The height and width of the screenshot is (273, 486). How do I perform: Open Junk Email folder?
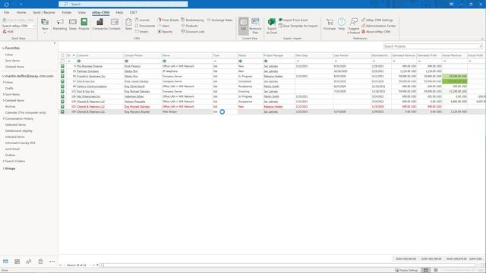12,149
